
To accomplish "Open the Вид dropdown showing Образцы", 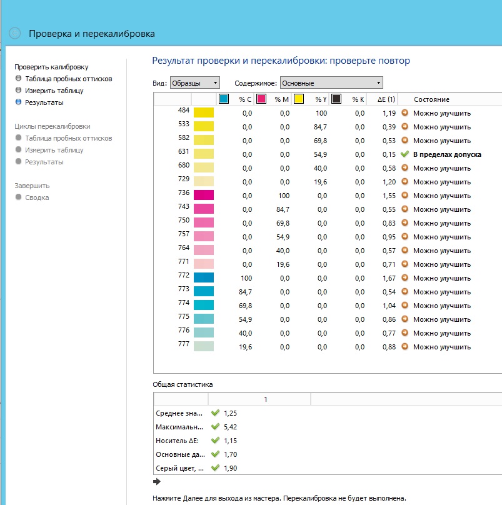I will click(x=195, y=83).
